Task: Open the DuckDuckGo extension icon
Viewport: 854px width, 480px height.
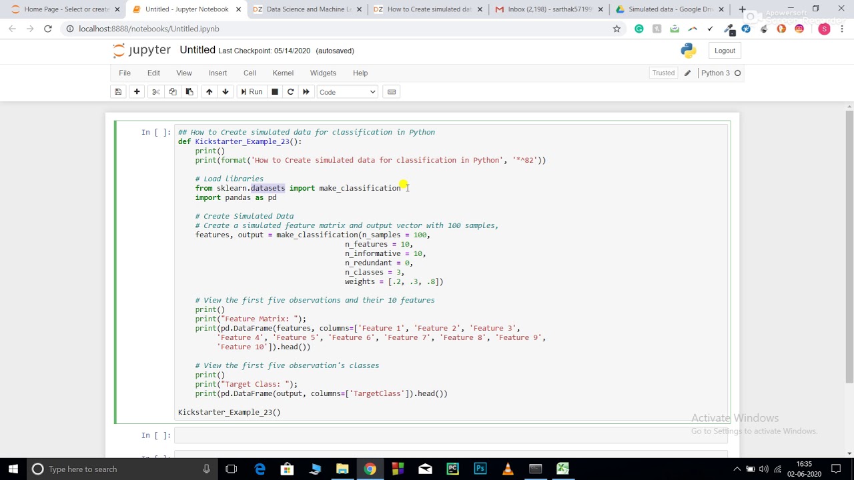Action: click(x=781, y=29)
